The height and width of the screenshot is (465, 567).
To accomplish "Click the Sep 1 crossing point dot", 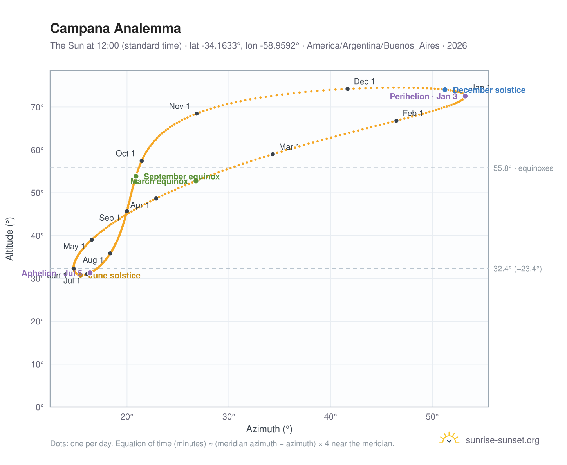I will [x=127, y=211].
